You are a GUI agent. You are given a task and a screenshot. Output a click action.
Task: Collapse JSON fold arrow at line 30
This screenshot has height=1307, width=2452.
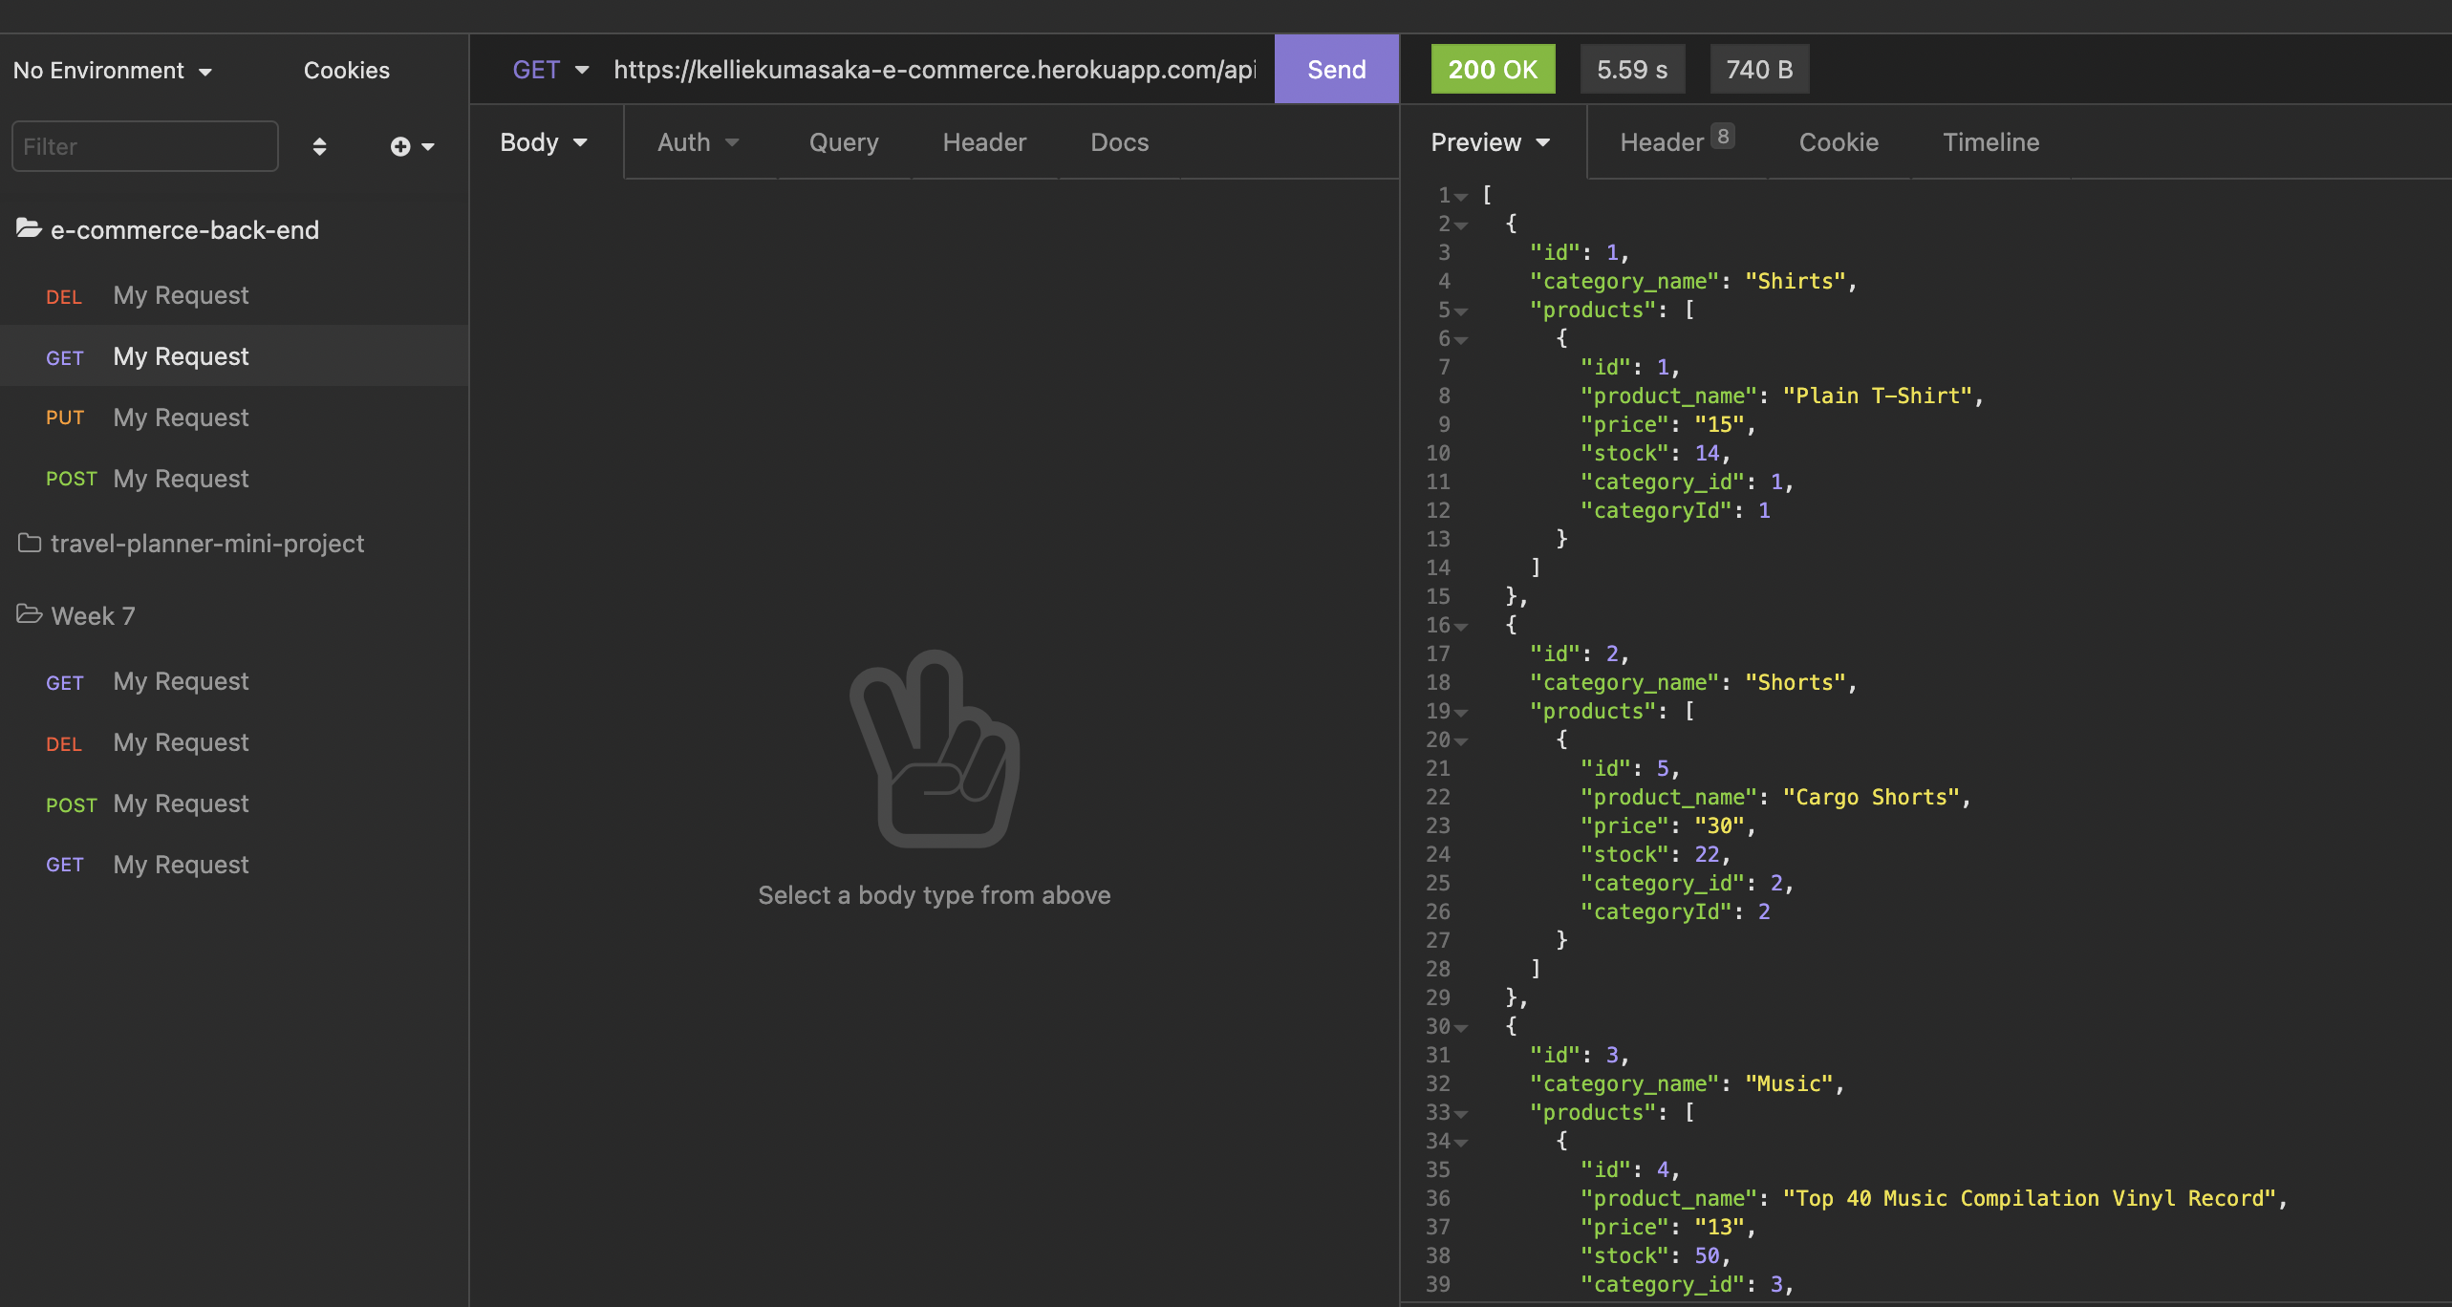click(x=1461, y=1028)
